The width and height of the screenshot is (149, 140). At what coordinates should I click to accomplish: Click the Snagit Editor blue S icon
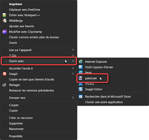[x=81, y=89]
